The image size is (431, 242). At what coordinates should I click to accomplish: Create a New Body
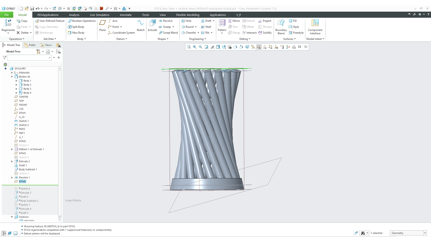[76, 33]
